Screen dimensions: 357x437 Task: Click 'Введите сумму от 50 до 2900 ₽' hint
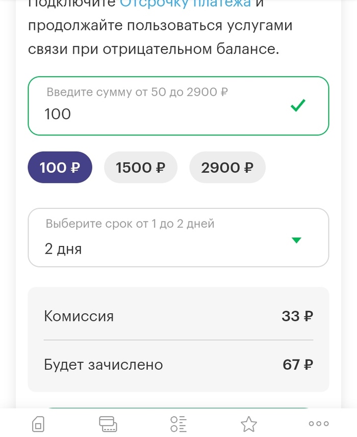pos(137,93)
